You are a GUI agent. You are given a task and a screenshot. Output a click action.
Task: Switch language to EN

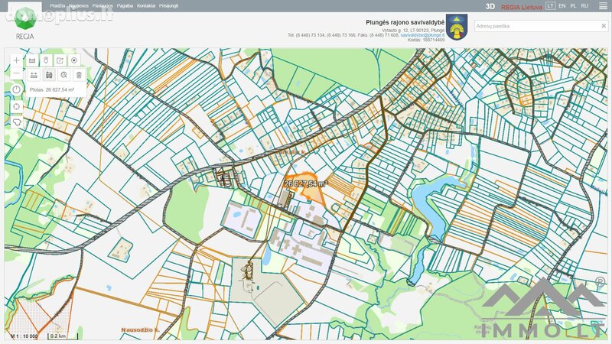coord(562,6)
